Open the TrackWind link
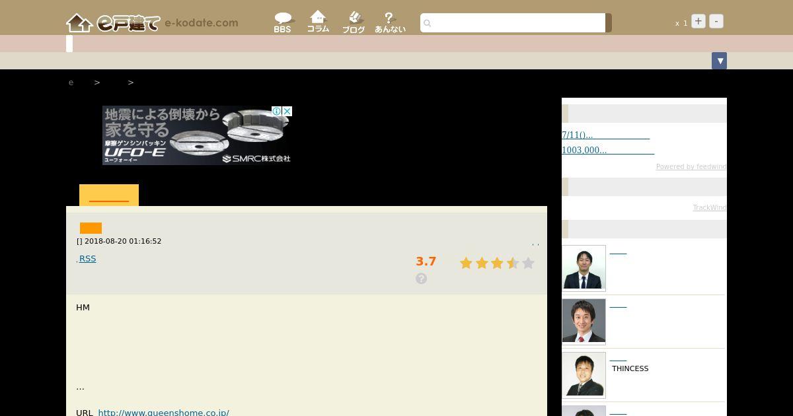 [710, 207]
